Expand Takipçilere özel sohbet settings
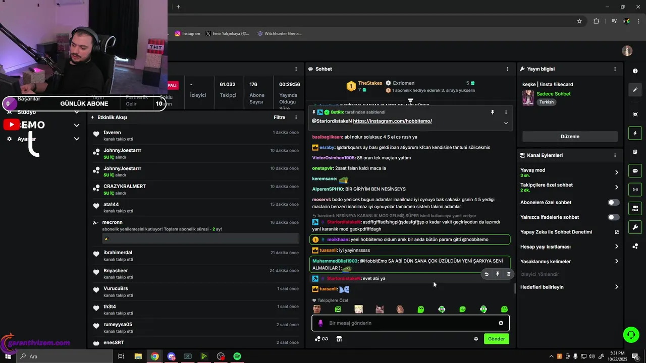This screenshot has height=363, width=646. point(616,187)
